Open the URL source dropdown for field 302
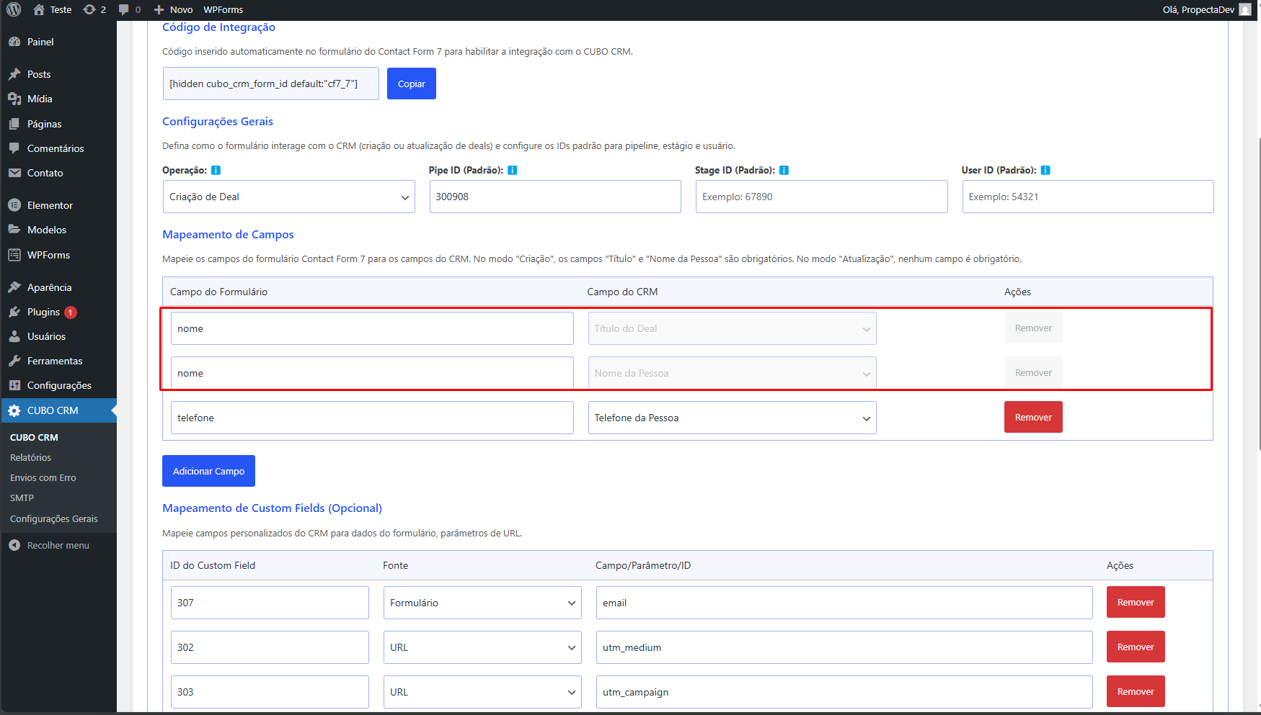Image resolution: width=1261 pixels, height=715 pixels. point(482,647)
